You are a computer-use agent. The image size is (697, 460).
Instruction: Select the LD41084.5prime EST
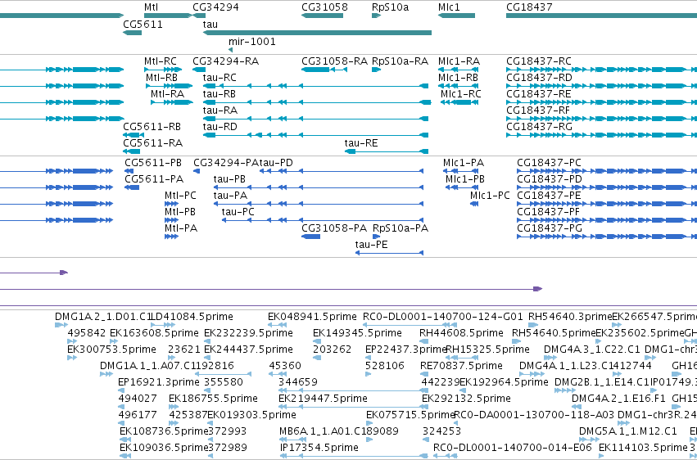163,325
